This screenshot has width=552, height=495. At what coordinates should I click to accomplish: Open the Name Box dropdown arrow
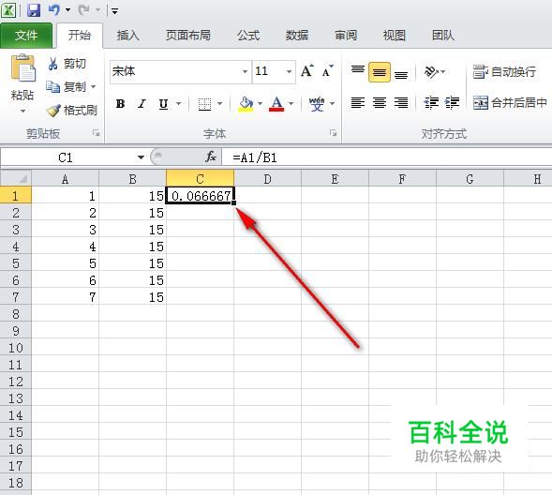point(141,157)
